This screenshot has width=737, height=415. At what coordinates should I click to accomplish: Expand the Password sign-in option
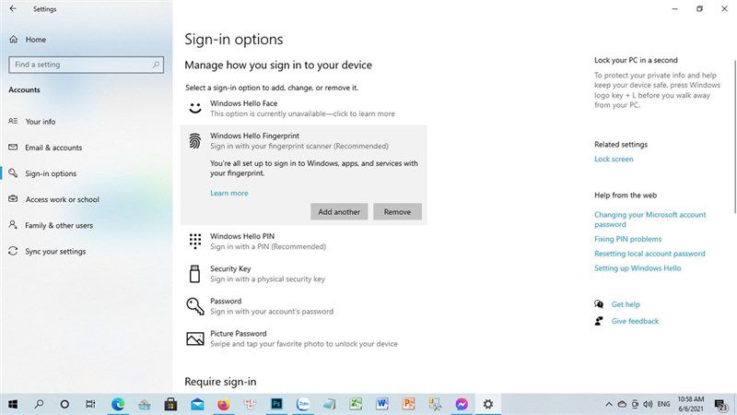coord(304,306)
